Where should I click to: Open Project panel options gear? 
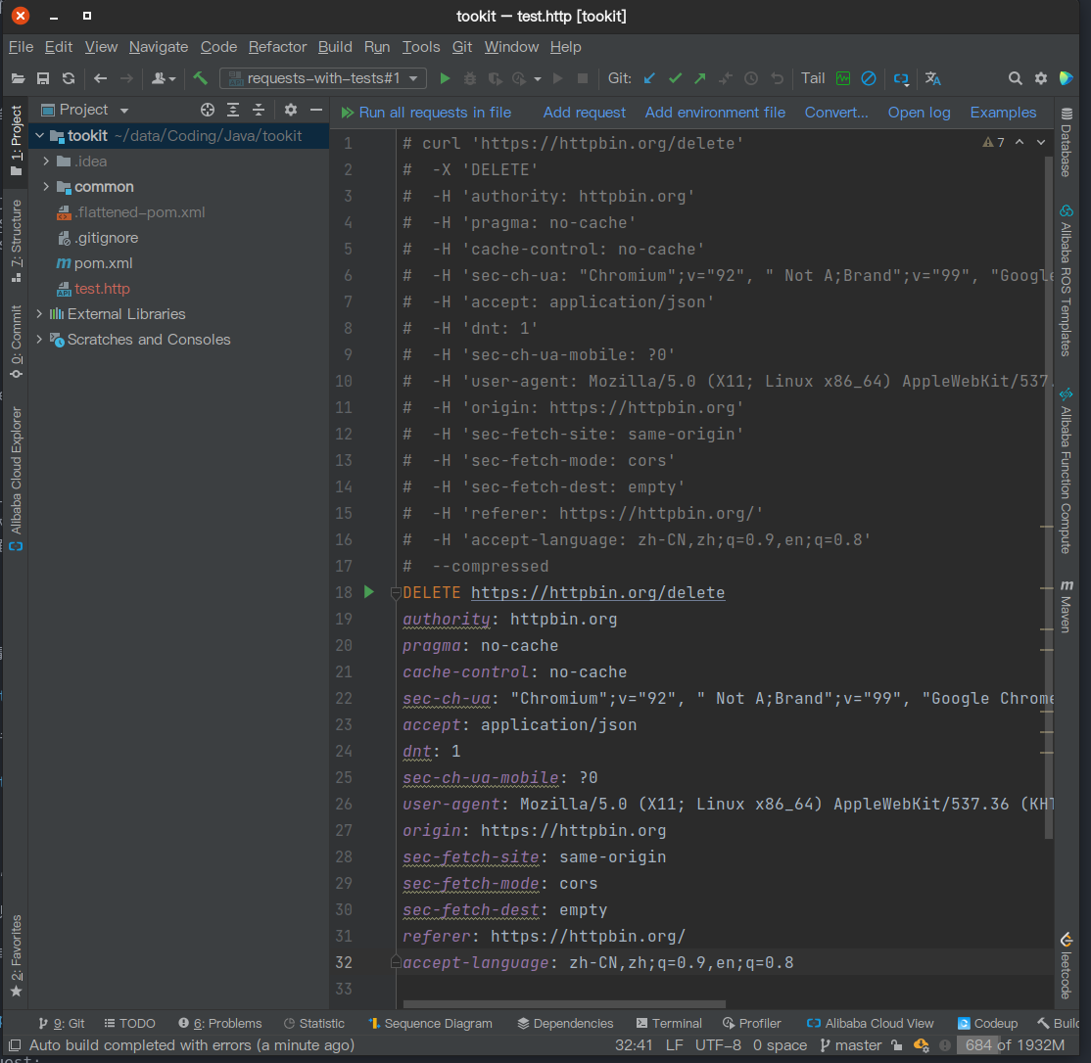291,110
